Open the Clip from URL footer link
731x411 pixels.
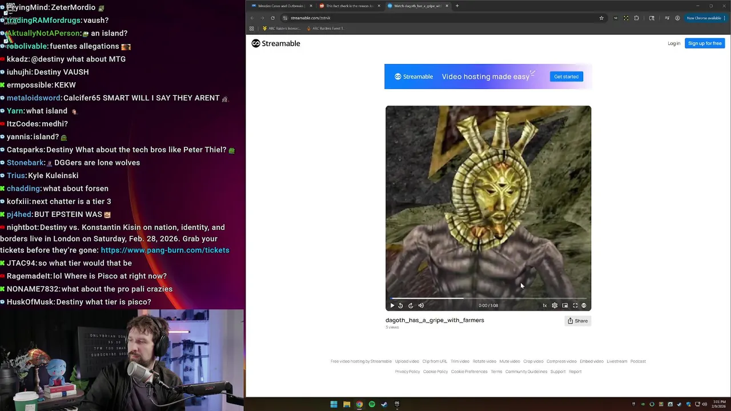[x=435, y=361]
